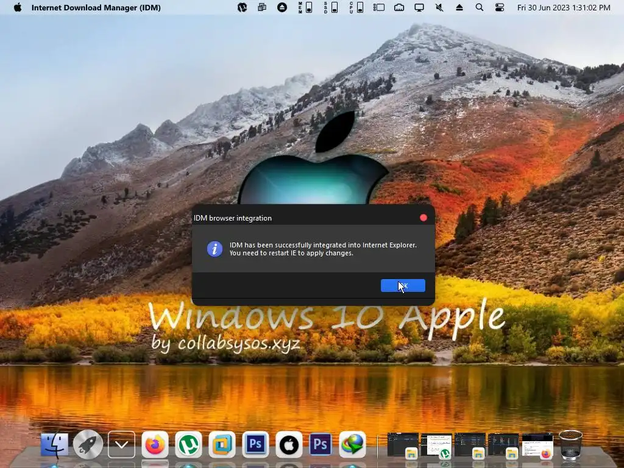Restore the minimized window with uTorrent badge
Image resolution: width=624 pixels, height=468 pixels.
pos(436,445)
